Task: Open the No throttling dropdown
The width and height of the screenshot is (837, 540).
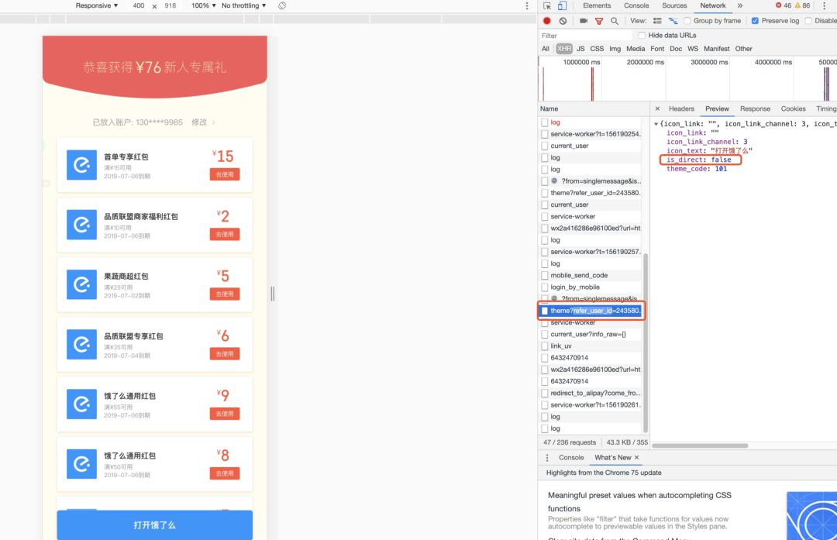Action: [243, 5]
